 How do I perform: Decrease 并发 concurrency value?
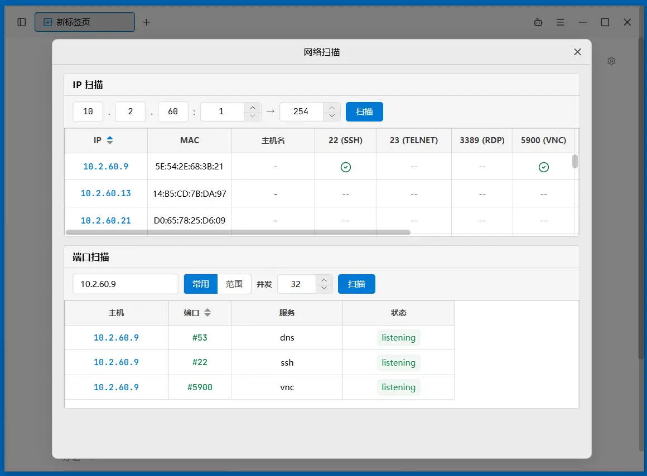pyautogui.click(x=324, y=288)
